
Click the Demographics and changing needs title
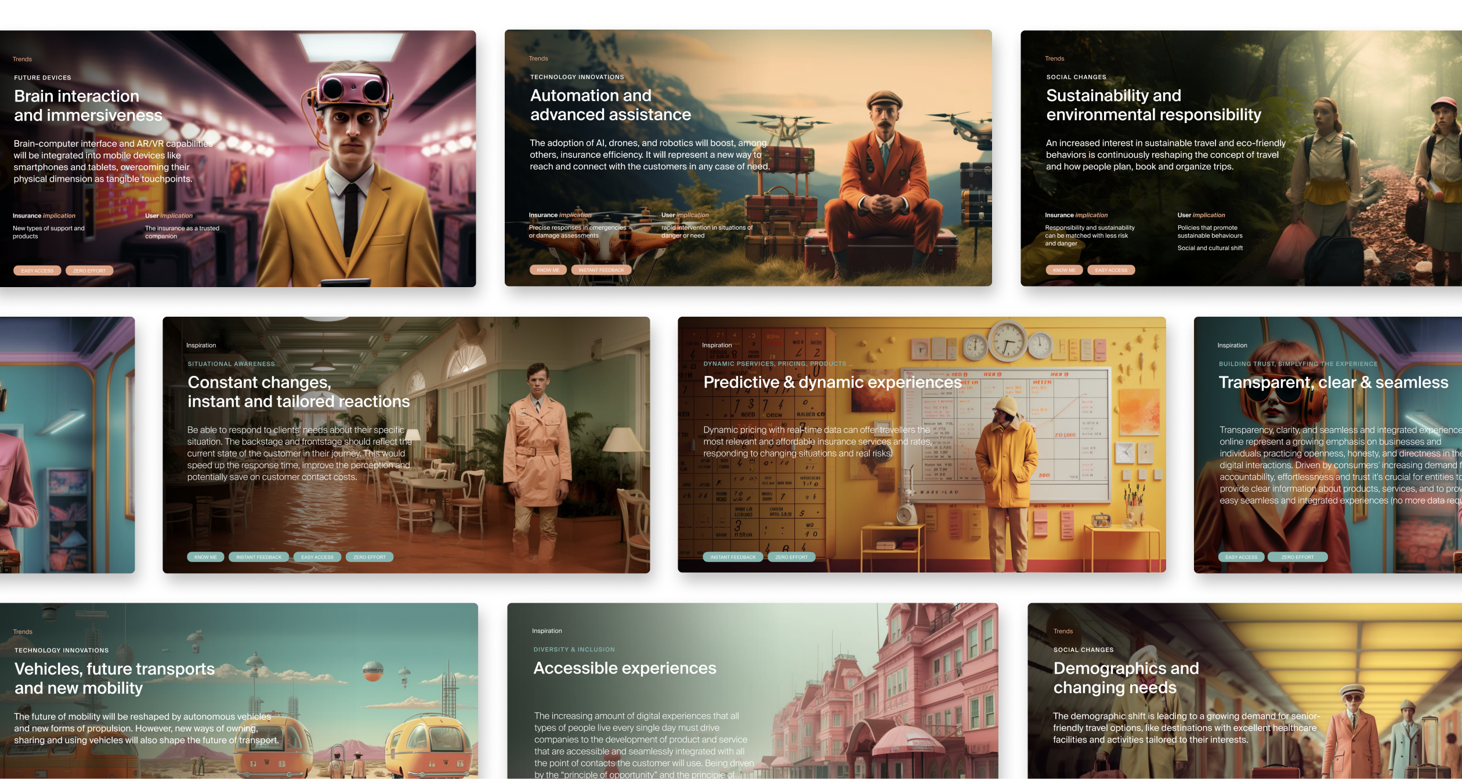pyautogui.click(x=1126, y=678)
